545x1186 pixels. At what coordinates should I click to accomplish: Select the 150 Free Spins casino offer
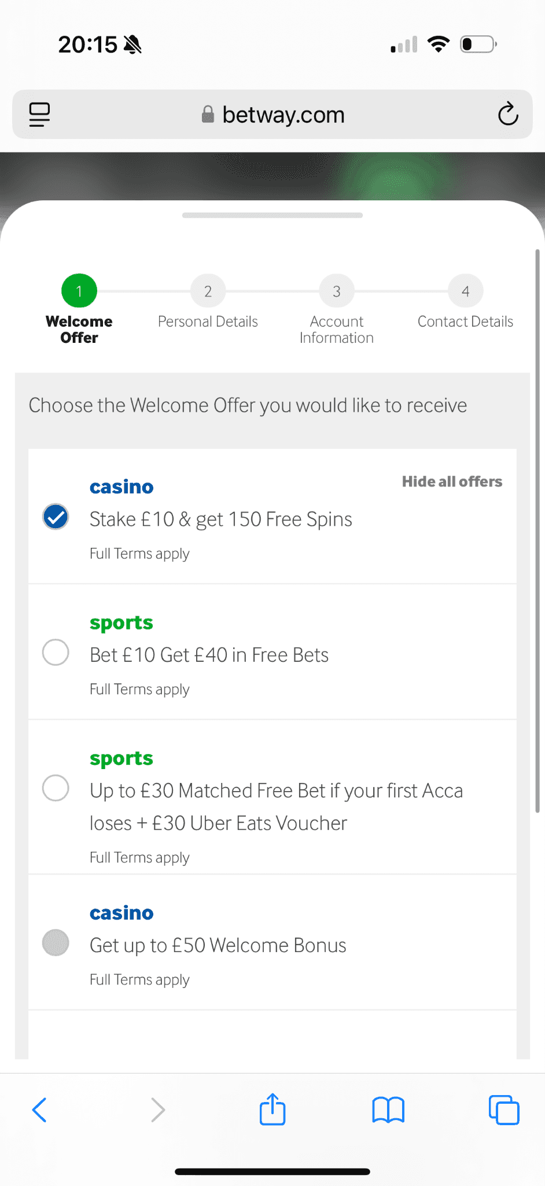click(x=56, y=517)
